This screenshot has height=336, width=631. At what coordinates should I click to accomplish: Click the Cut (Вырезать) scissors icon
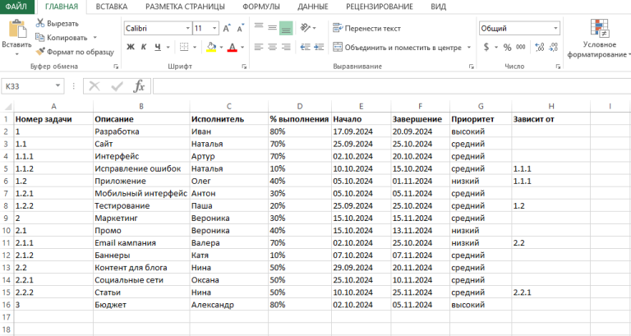point(40,24)
